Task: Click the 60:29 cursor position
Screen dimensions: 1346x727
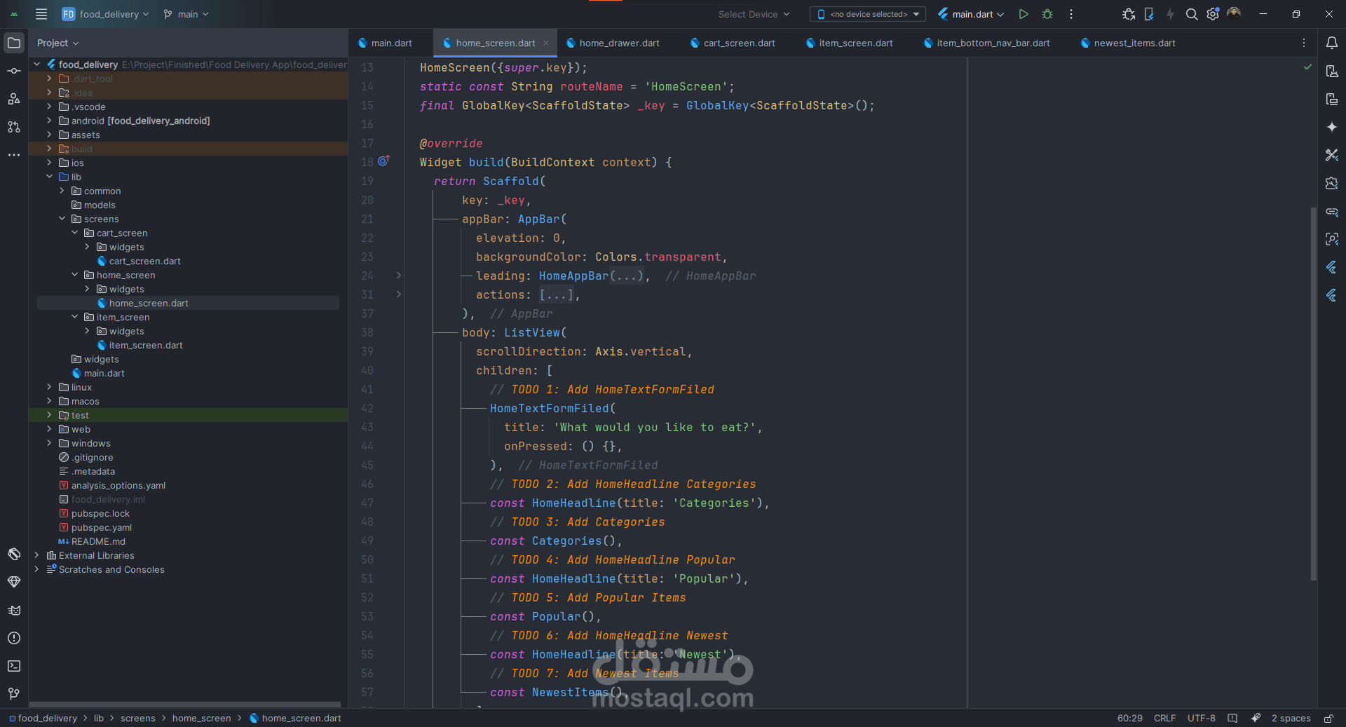Action: (x=1129, y=718)
